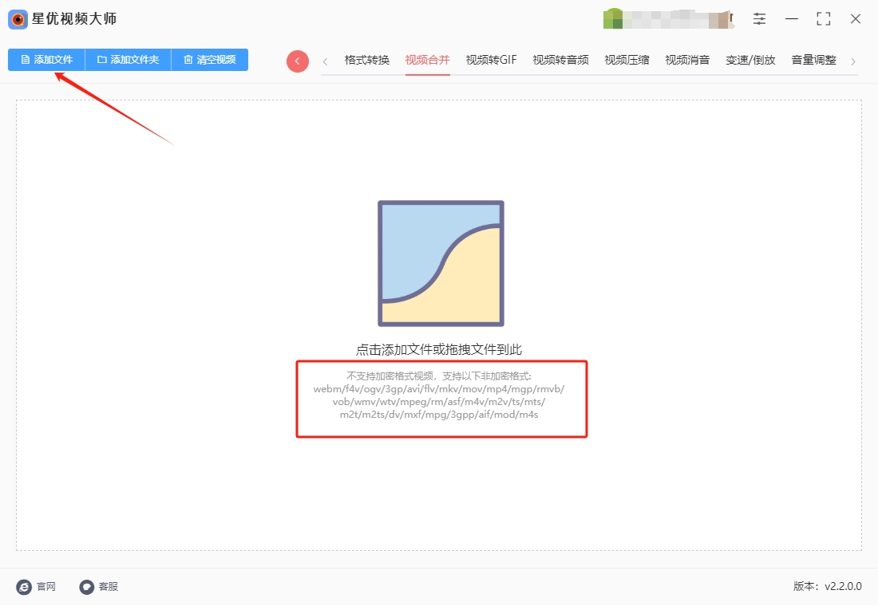Open the settings sliders icon
The height and width of the screenshot is (606, 878).
[759, 19]
